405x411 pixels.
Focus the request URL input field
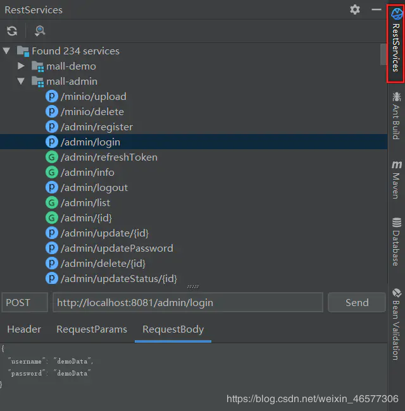point(188,302)
